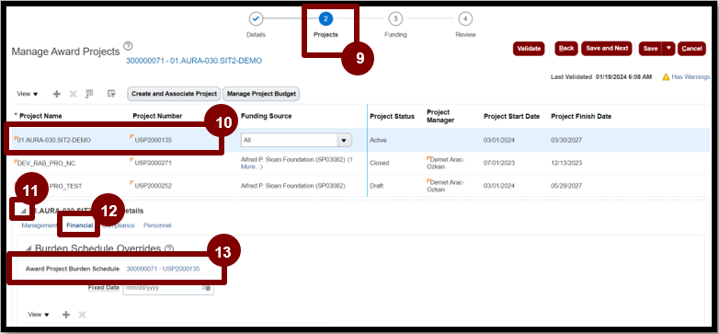
Task: Open the Save button dropdown arrow
Action: click(668, 48)
